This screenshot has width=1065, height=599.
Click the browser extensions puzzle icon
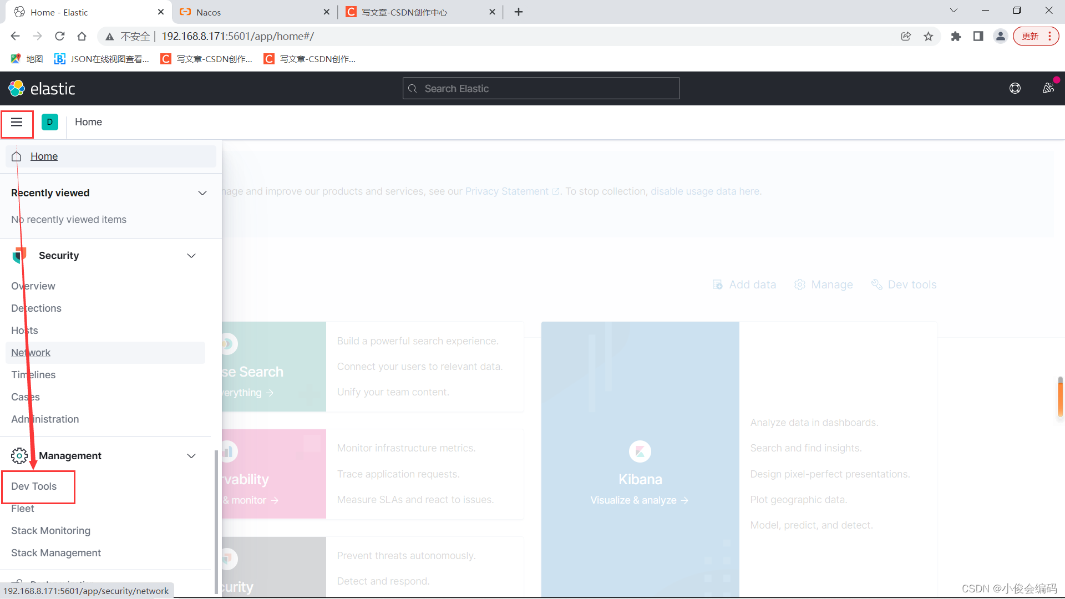[x=956, y=37]
